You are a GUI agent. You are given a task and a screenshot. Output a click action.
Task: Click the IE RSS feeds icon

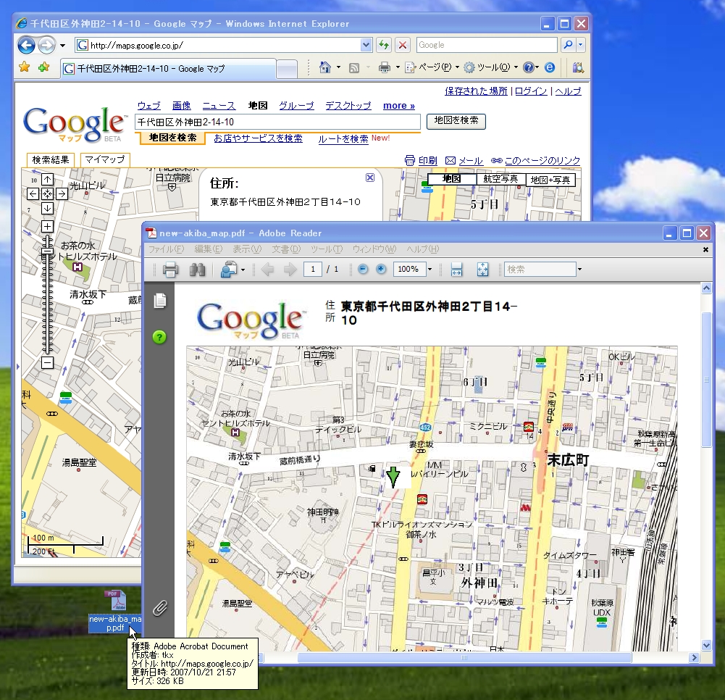pos(354,68)
